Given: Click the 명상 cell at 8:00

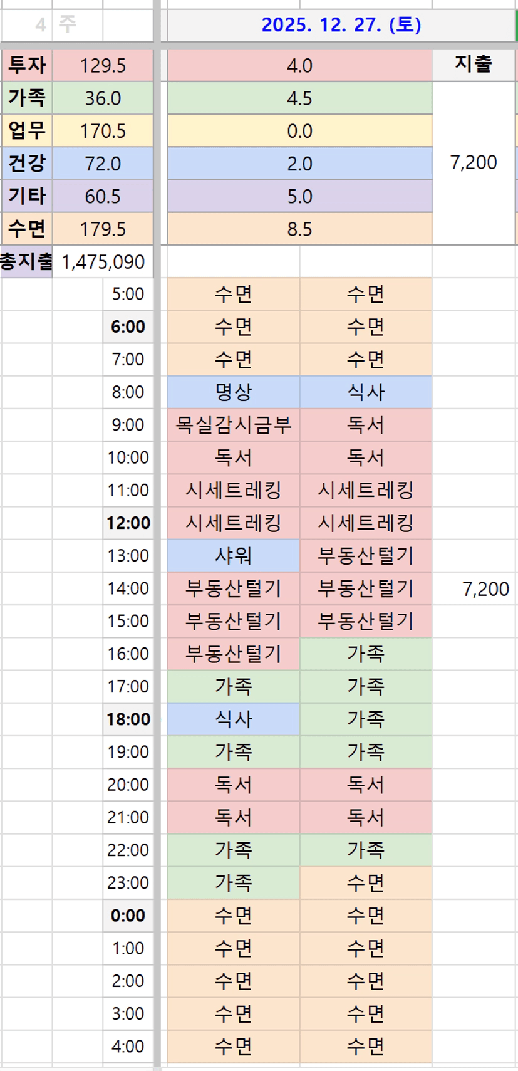Looking at the screenshot, I should [233, 392].
